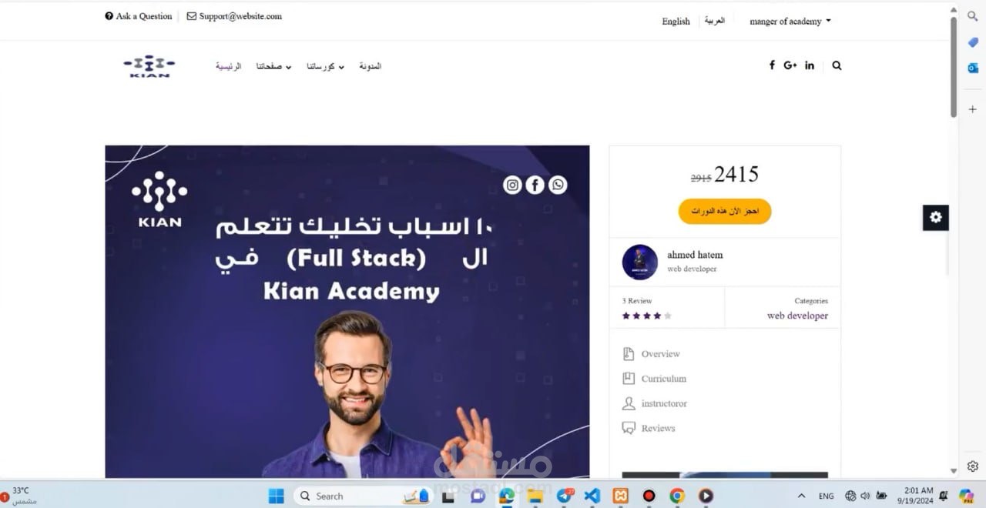
Task: Click the dark settings gear panel button
Action: pos(936,218)
